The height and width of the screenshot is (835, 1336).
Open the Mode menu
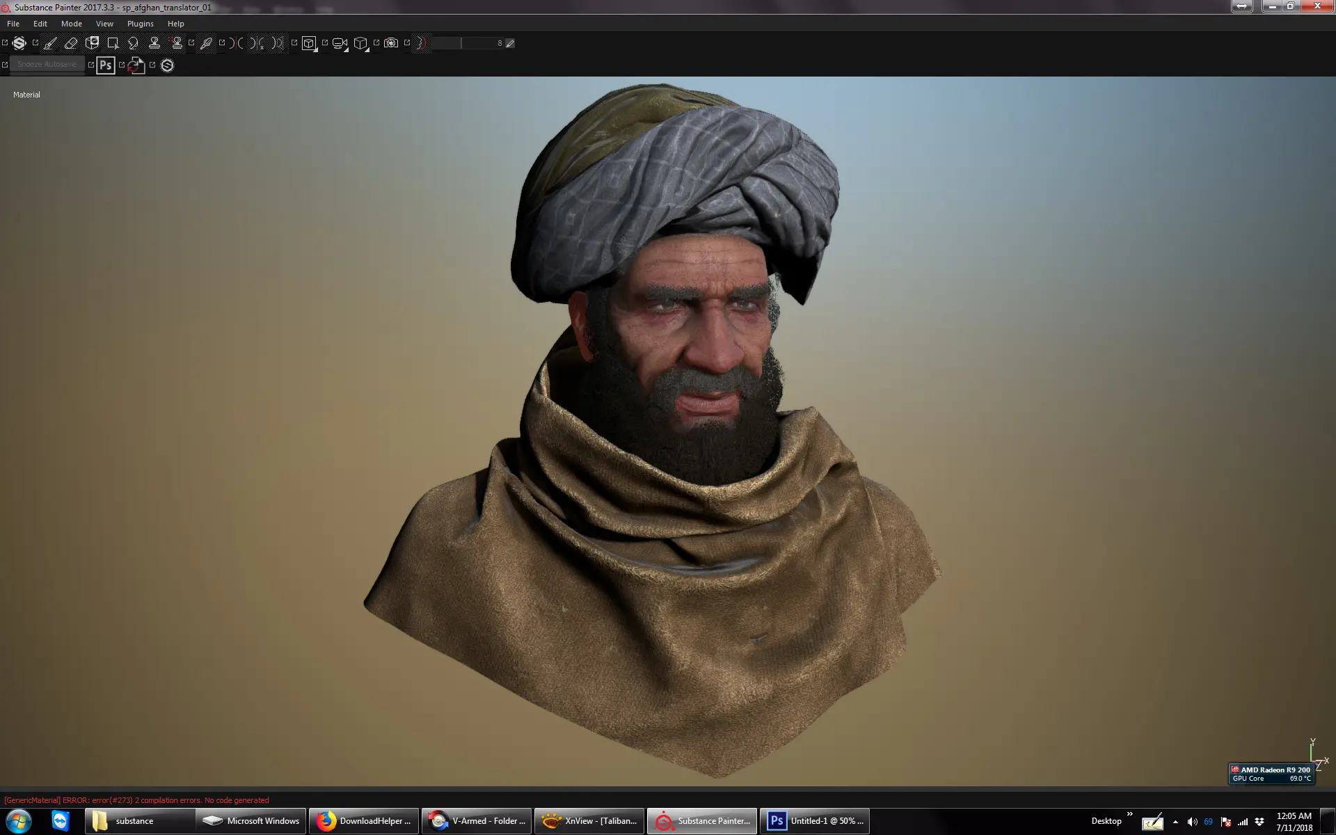tap(71, 24)
